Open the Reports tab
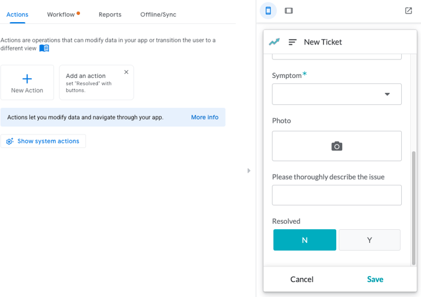This screenshot has height=297, width=421. click(x=110, y=14)
